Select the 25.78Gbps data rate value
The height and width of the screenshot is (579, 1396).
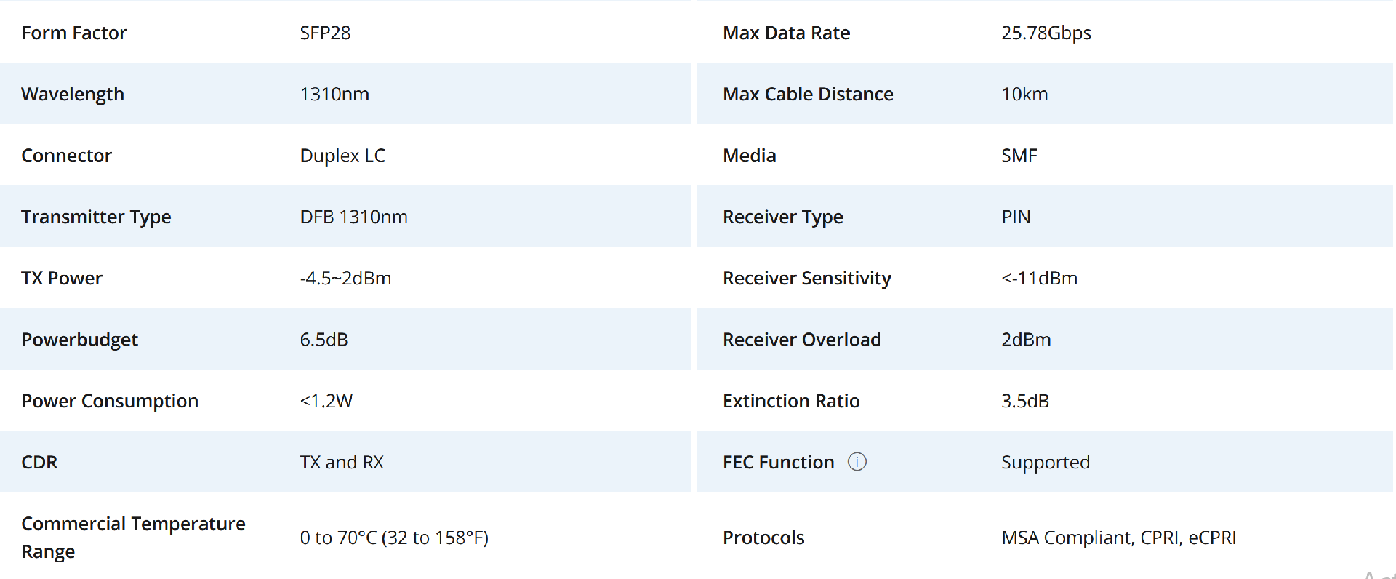coord(1046,33)
